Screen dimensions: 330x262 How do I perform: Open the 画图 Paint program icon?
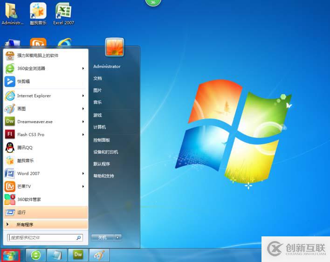tap(10, 109)
